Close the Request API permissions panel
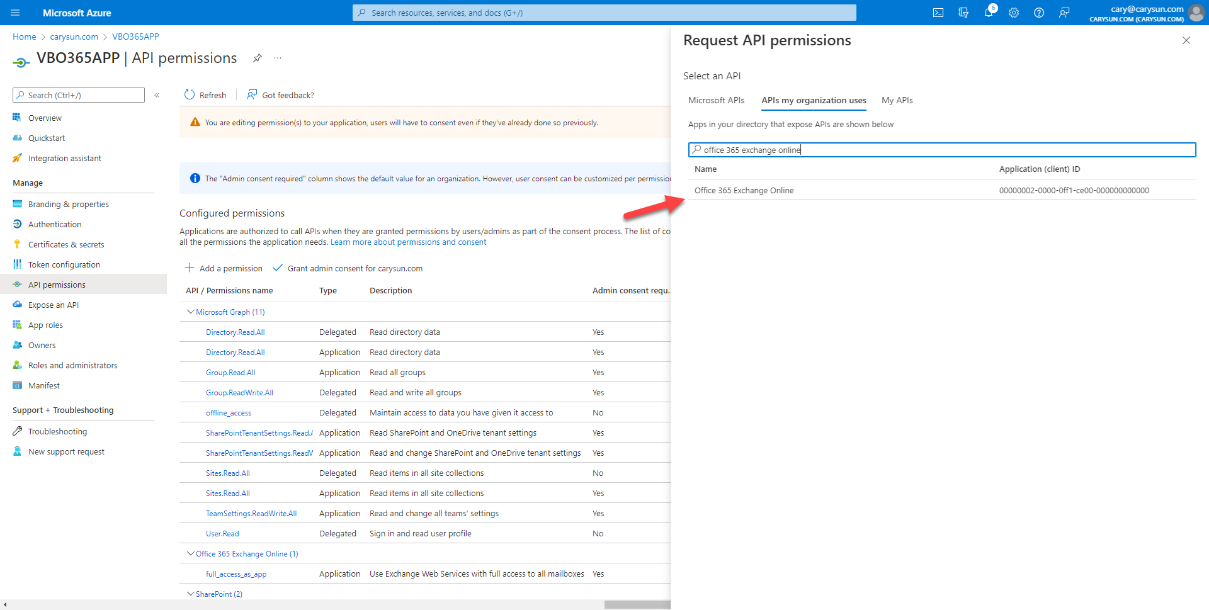This screenshot has width=1209, height=610. tap(1186, 40)
